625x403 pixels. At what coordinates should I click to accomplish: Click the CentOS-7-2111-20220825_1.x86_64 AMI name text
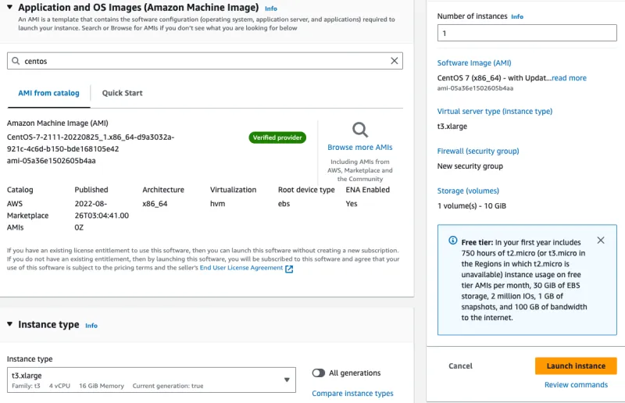tap(91, 143)
